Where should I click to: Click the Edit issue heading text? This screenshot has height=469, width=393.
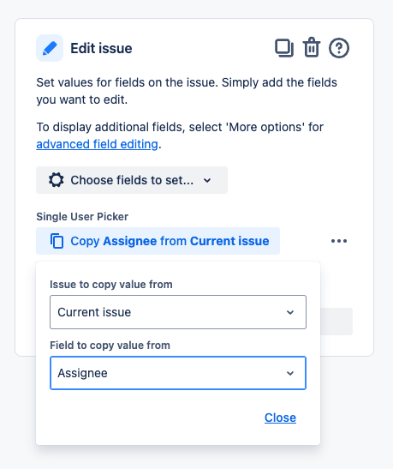(101, 48)
